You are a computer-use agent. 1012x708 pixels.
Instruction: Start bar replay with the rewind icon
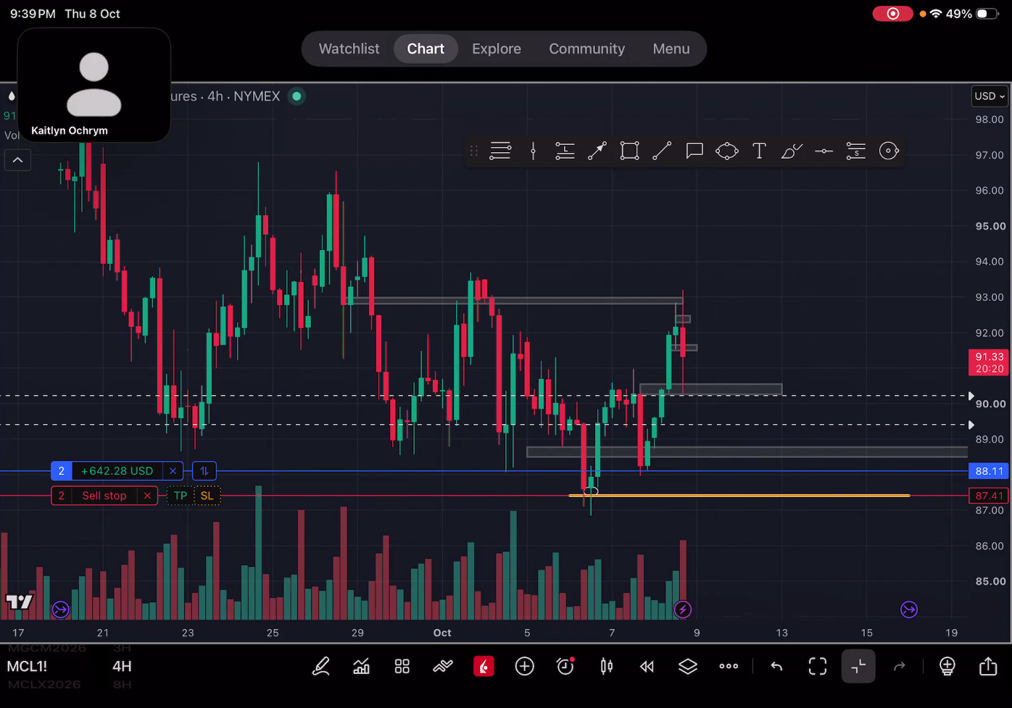point(647,667)
